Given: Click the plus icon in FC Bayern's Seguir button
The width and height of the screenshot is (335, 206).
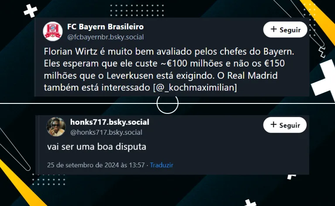Looking at the screenshot, I should pos(273,29).
